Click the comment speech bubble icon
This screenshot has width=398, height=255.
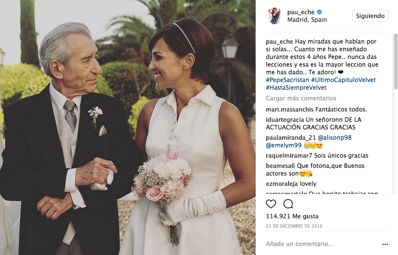point(288,204)
